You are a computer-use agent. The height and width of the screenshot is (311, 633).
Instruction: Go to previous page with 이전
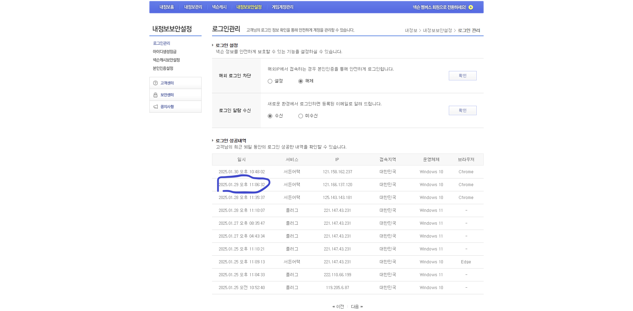(x=338, y=306)
